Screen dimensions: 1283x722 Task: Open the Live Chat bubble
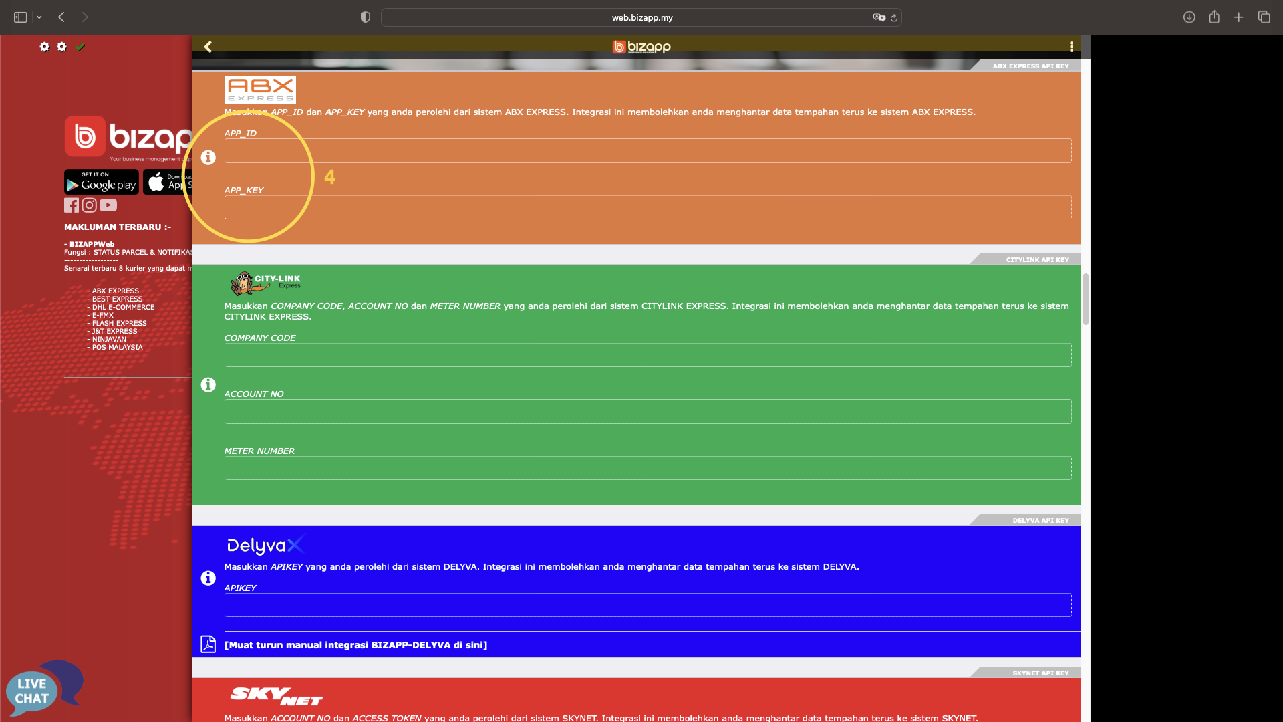44,689
